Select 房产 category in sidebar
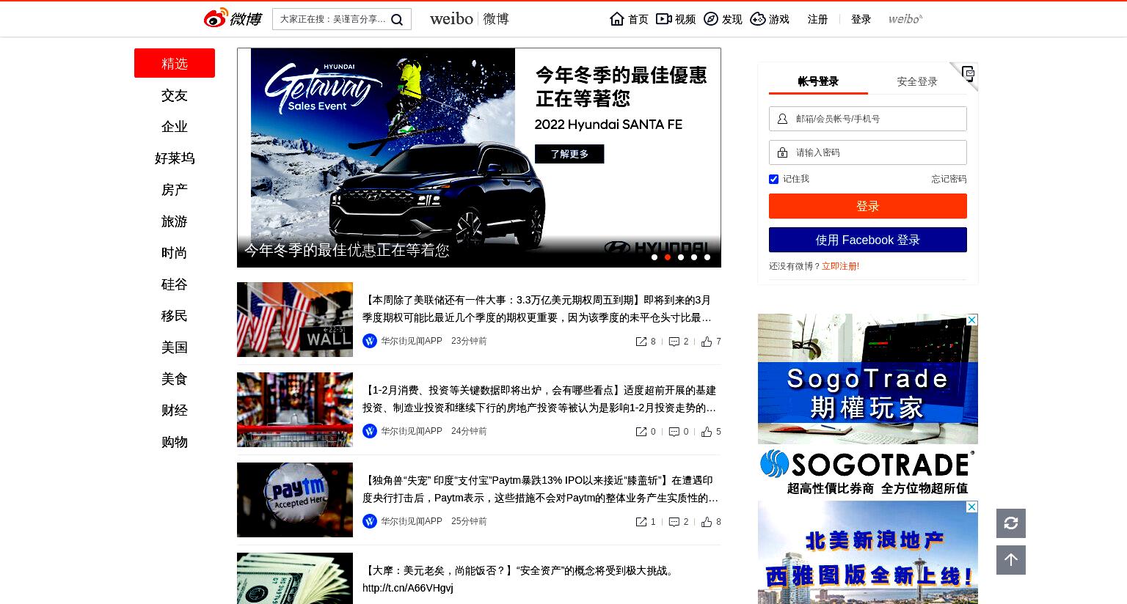Viewport: 1127px width, 604px height. pyautogui.click(x=175, y=190)
